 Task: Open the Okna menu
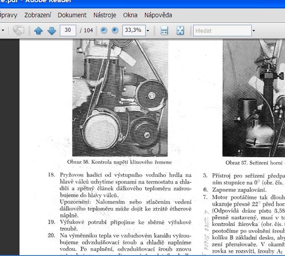pyautogui.click(x=130, y=15)
